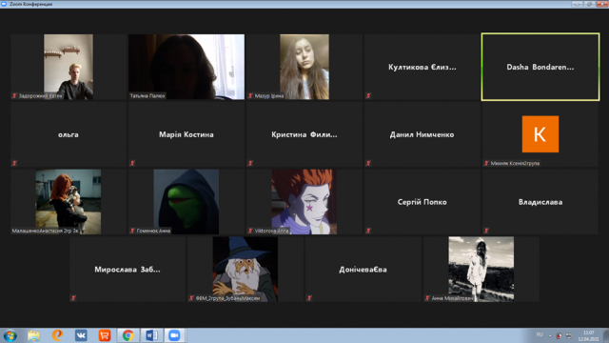This screenshot has width=609, height=343.
Task: Select the Сергій Попко participant tile
Action: pos(422,202)
